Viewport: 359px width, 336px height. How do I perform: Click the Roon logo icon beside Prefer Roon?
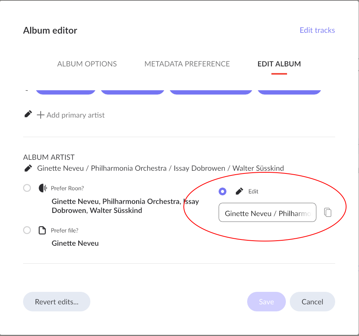click(x=43, y=188)
